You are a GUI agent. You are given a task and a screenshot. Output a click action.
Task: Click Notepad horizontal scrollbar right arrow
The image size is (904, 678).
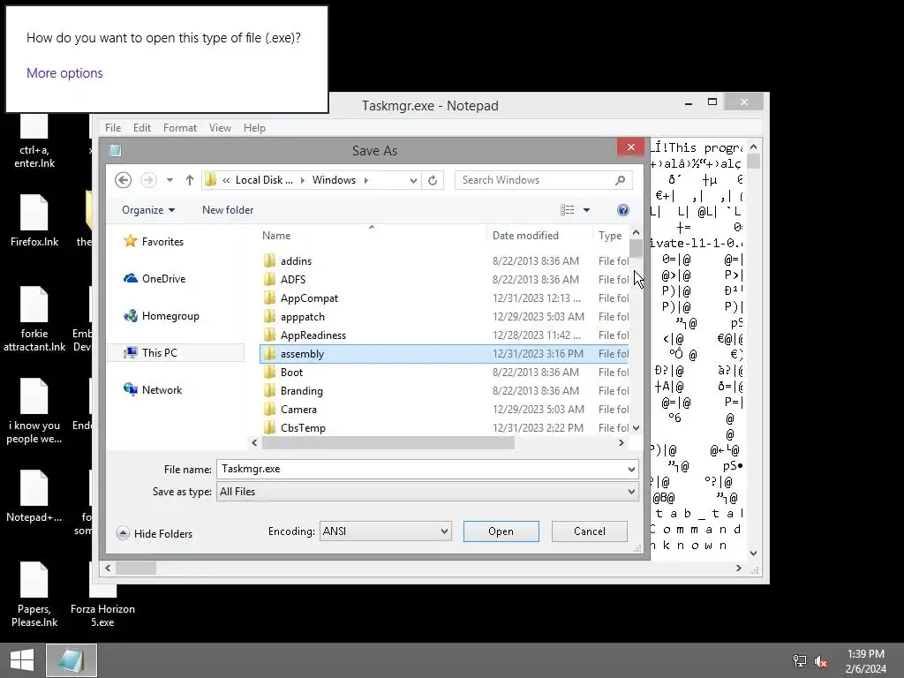pos(739,569)
